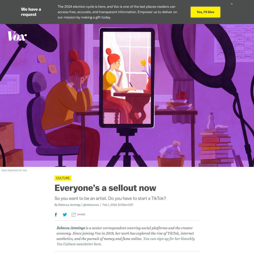
Task: Open Rebecca Jennings bio name link
Action: click(x=71, y=228)
